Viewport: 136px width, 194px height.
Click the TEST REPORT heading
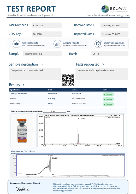[31, 9]
